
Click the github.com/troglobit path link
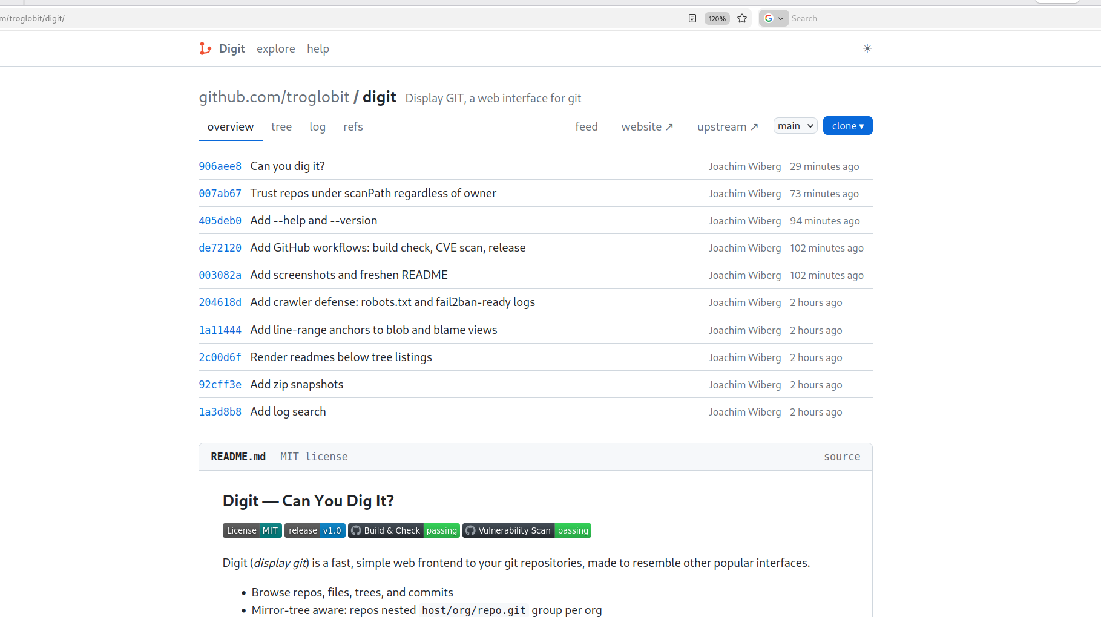click(274, 97)
